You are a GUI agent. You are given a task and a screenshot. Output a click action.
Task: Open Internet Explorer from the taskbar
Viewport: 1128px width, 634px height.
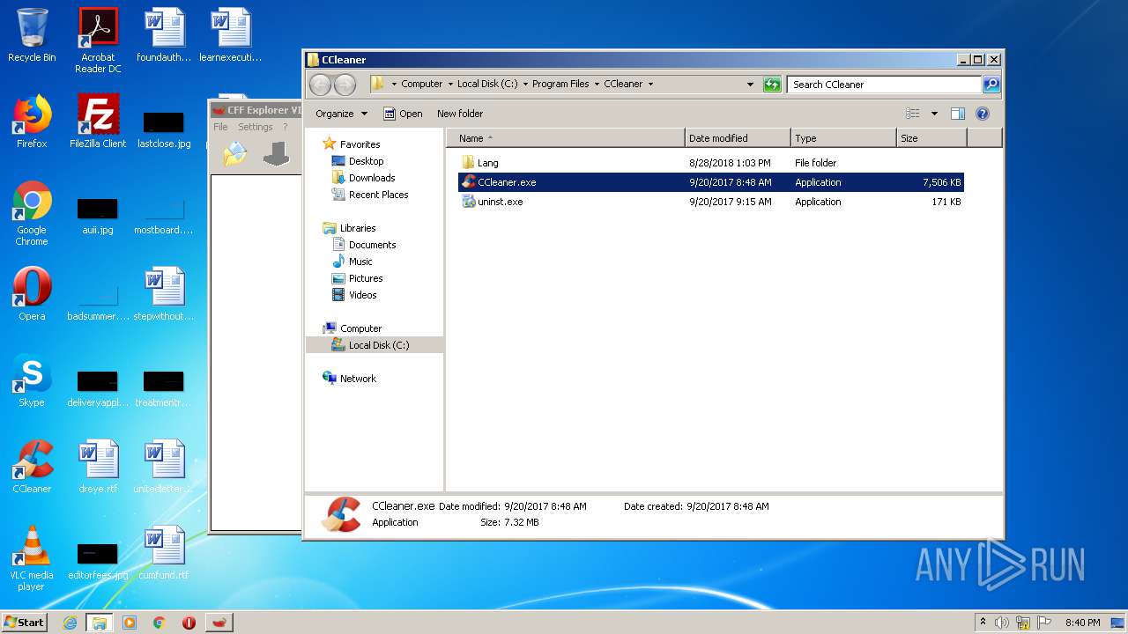70,623
